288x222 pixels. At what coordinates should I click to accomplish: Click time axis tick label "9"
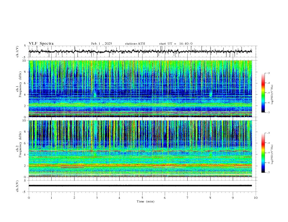pyautogui.click(x=233, y=198)
